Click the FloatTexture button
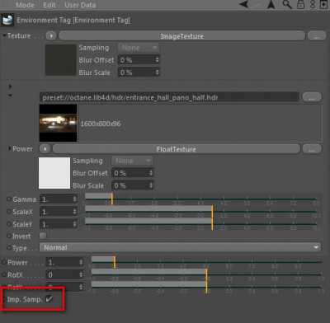Image resolution: width=330 pixels, height=323 pixels. pos(177,149)
